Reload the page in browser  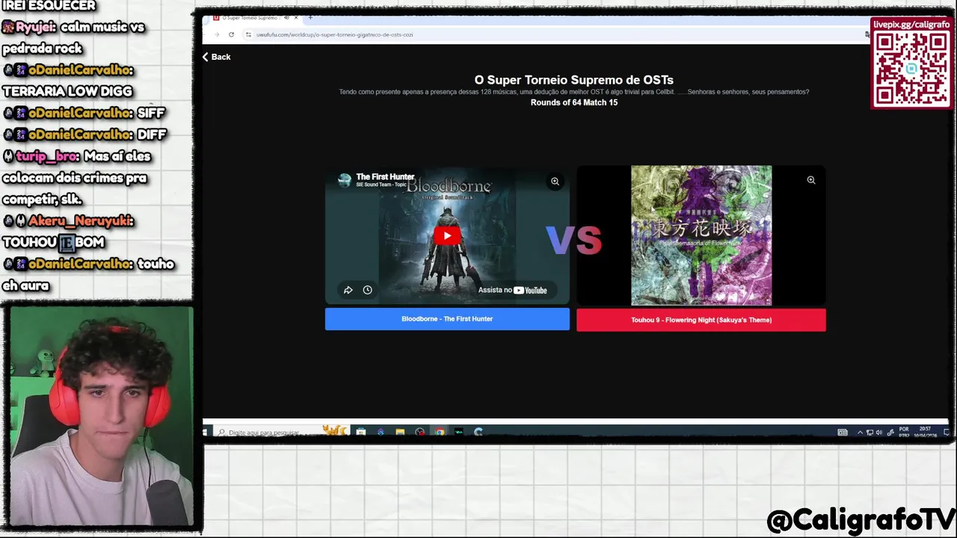(231, 34)
